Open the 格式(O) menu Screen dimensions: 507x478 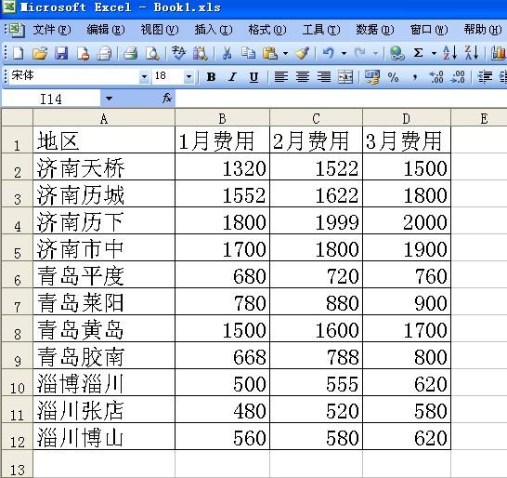point(267,30)
